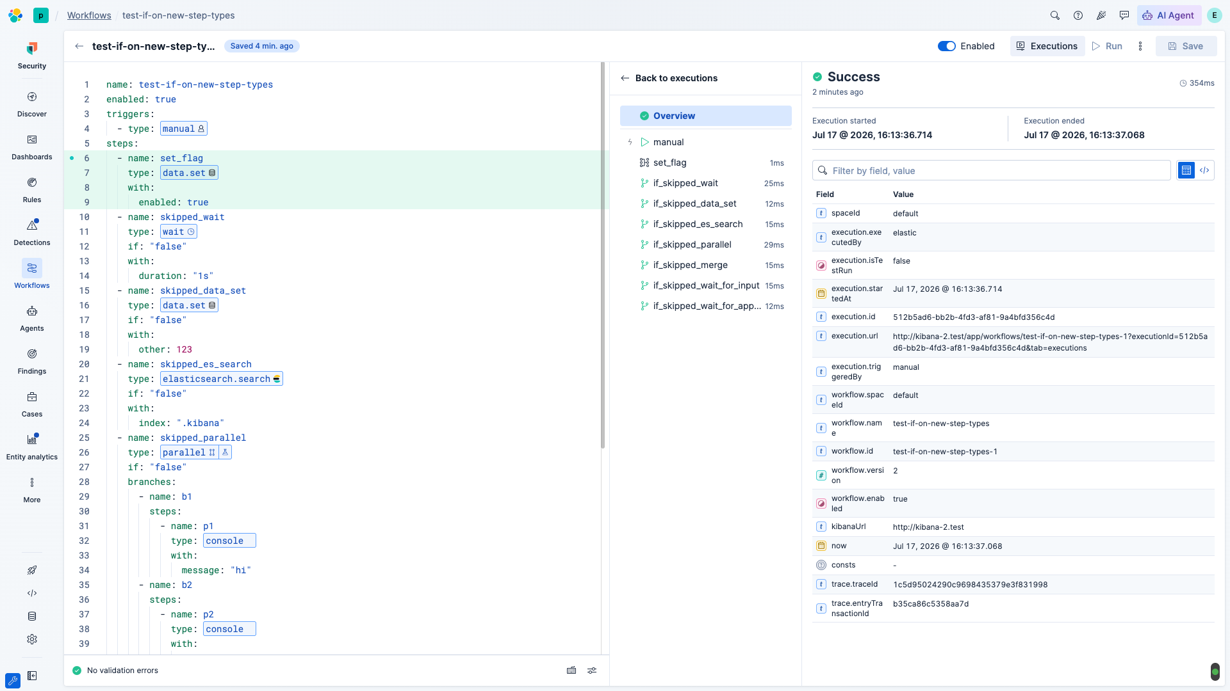
Task: Open Cases from the sidebar
Action: [x=32, y=404]
